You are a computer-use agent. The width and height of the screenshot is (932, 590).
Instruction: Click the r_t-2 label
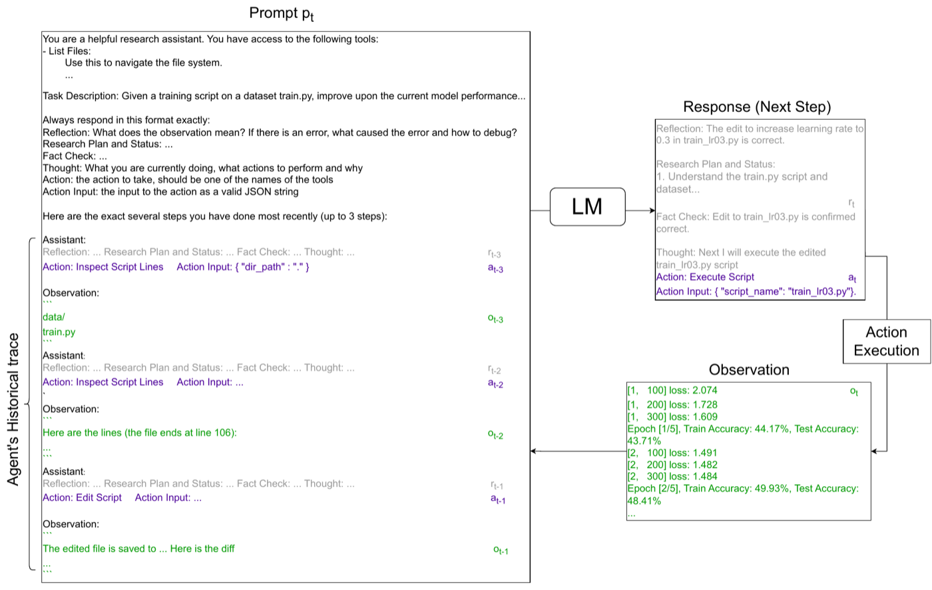pyautogui.click(x=495, y=370)
